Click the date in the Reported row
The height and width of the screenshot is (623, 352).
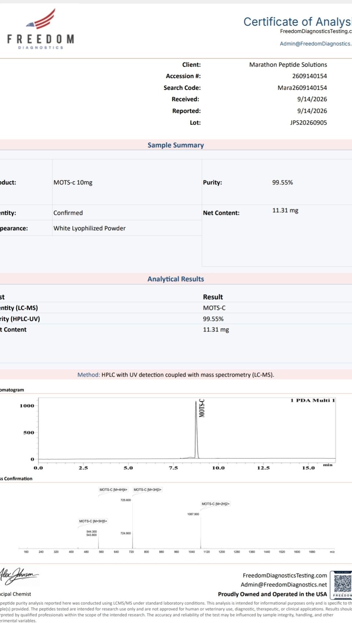312,111
